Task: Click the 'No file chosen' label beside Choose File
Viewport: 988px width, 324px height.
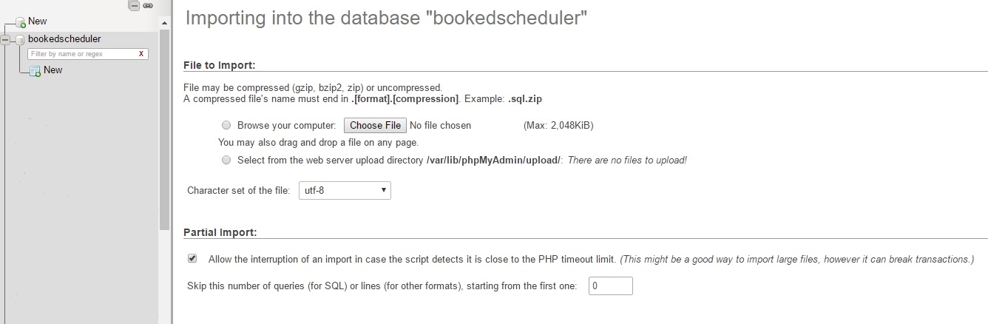Action: [x=440, y=126]
